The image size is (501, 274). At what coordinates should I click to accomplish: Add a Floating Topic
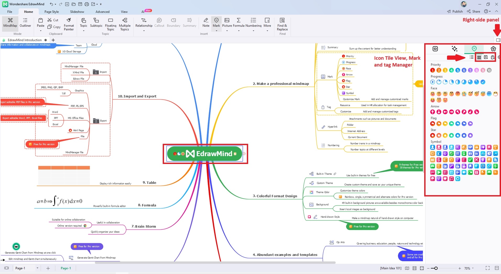point(111,24)
